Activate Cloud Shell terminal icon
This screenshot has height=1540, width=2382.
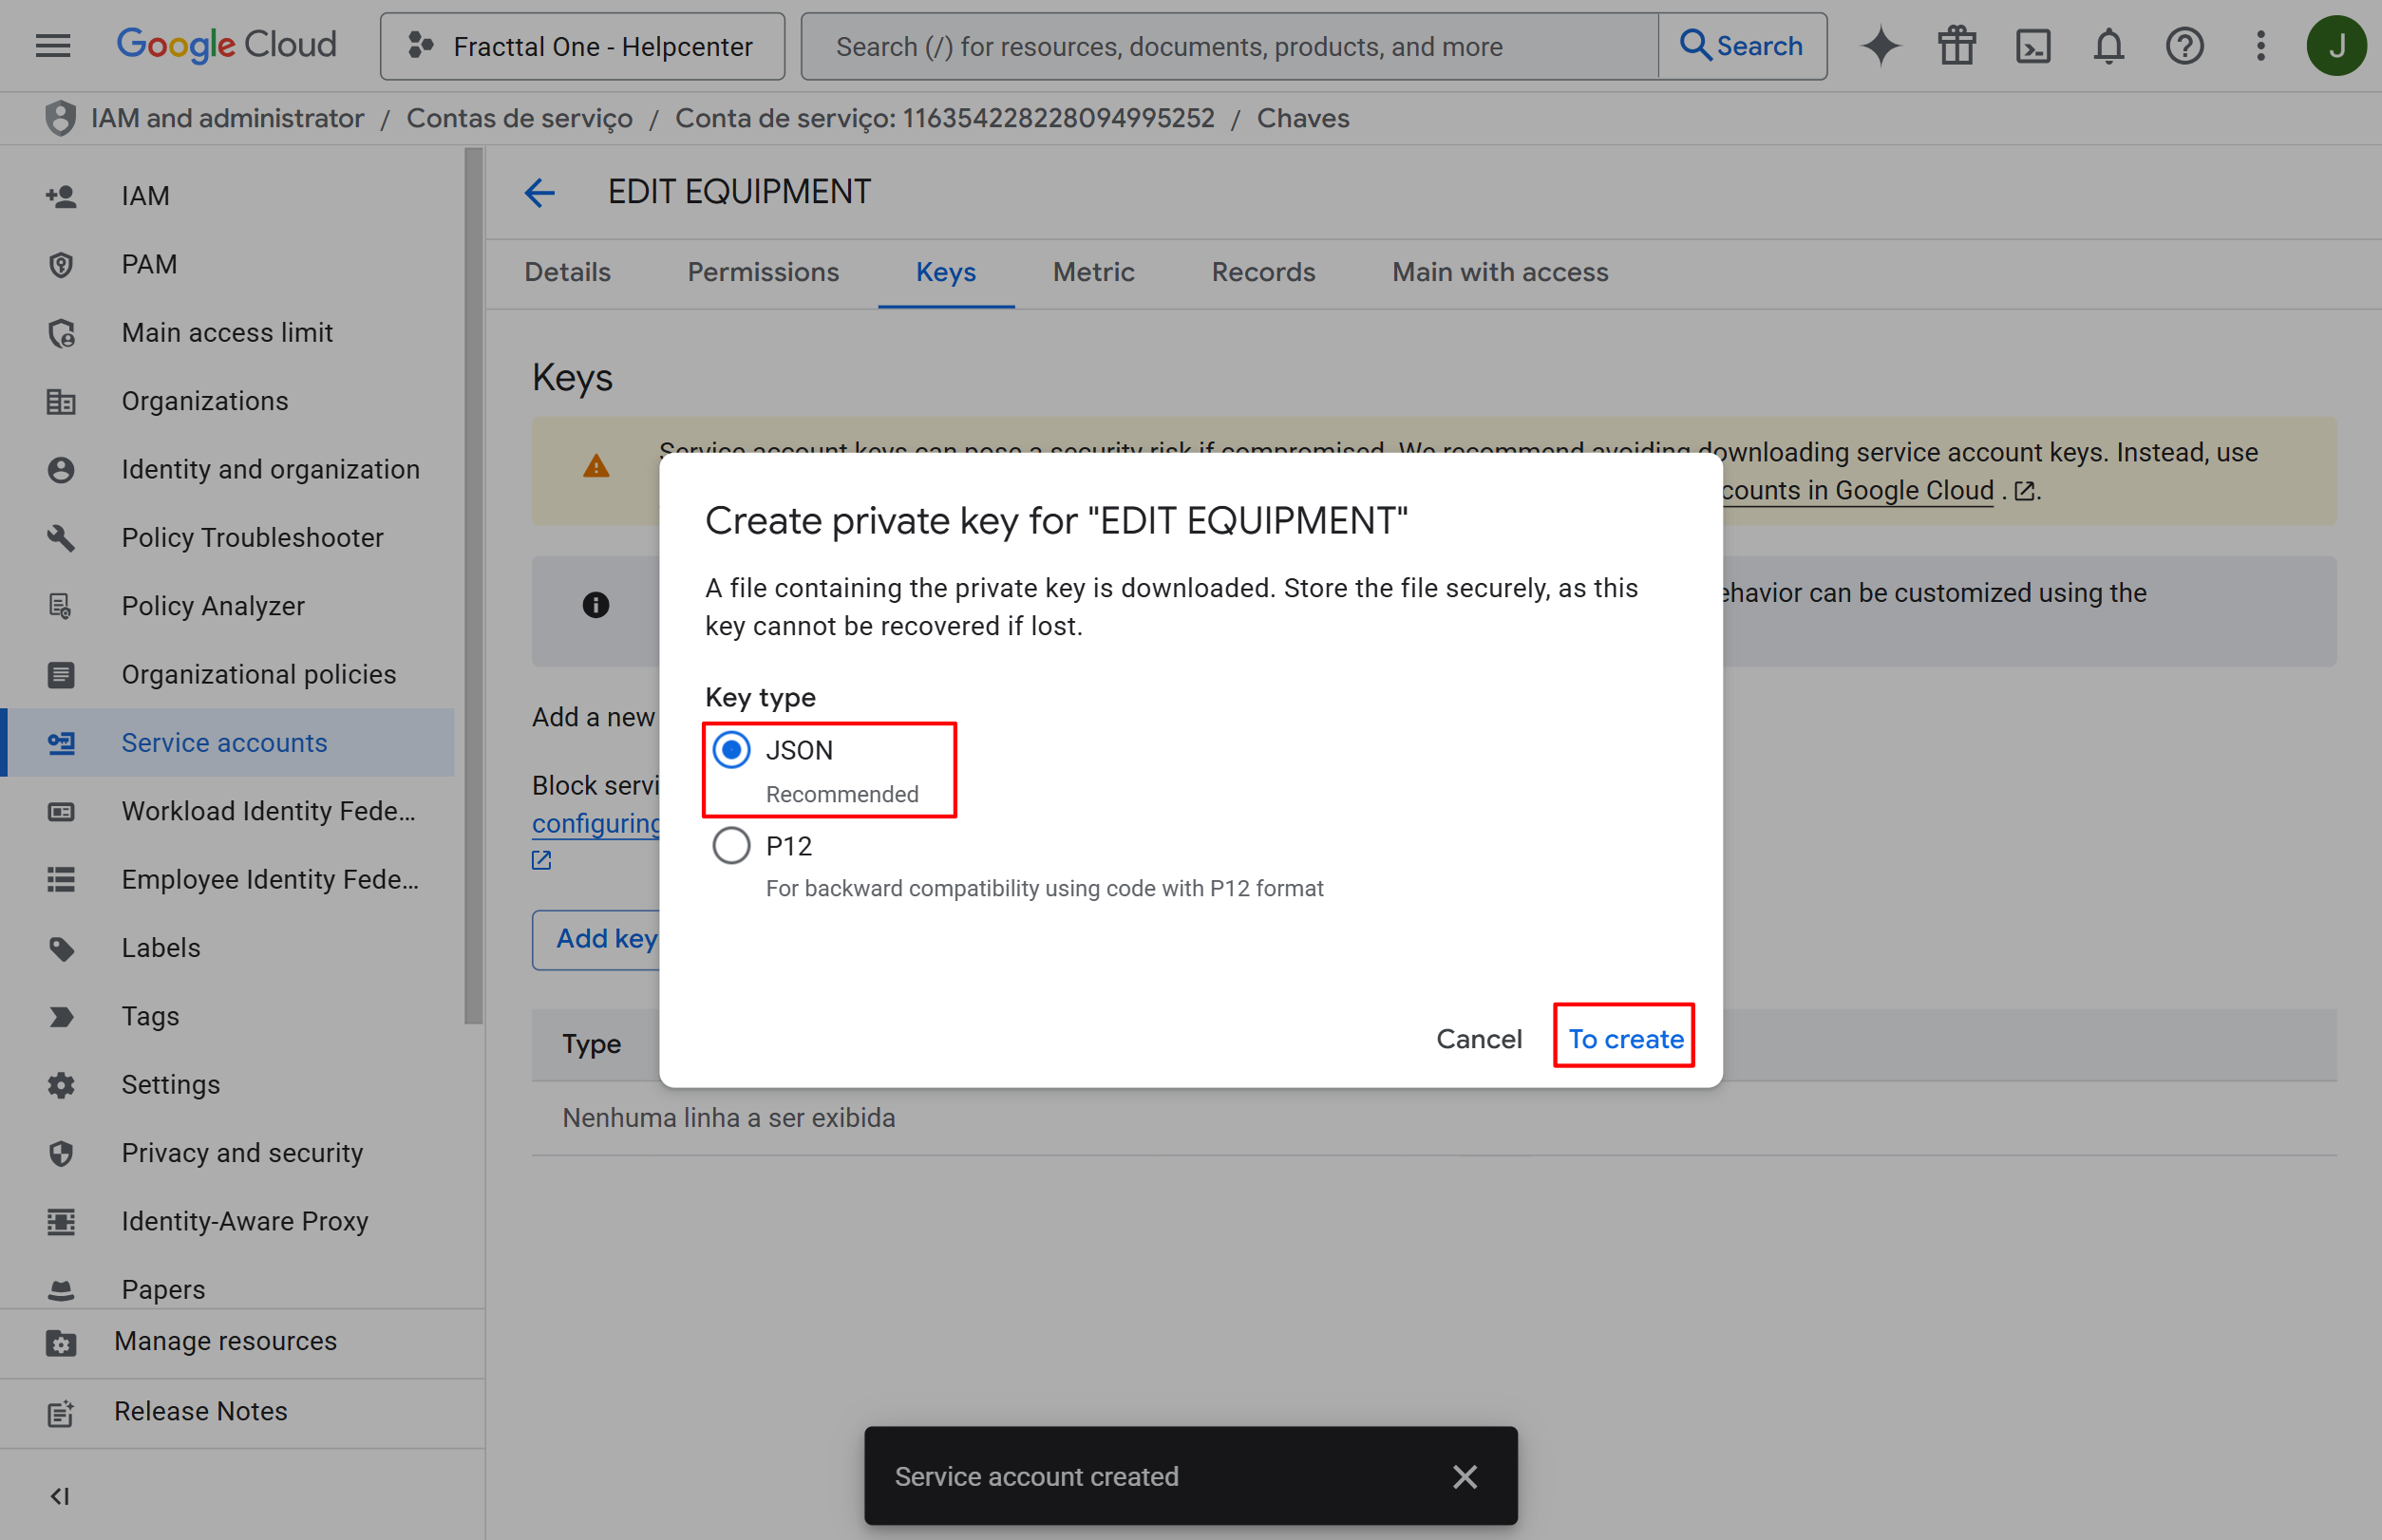[x=2032, y=46]
